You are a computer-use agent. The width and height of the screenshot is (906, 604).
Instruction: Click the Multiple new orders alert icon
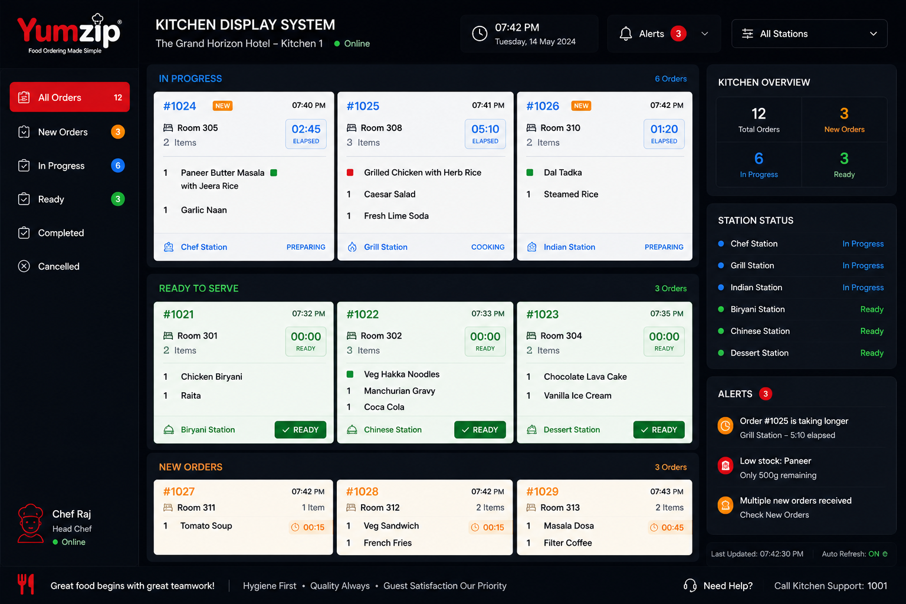point(726,505)
